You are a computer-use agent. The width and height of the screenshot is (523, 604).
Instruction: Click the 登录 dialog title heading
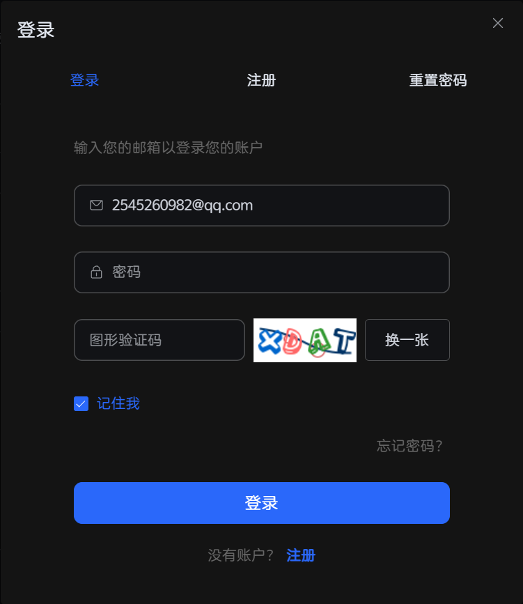[x=36, y=30]
